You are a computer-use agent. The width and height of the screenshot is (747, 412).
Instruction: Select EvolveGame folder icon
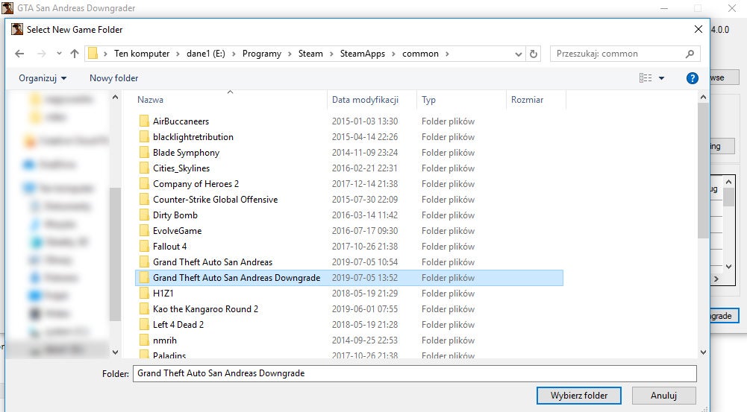point(144,231)
